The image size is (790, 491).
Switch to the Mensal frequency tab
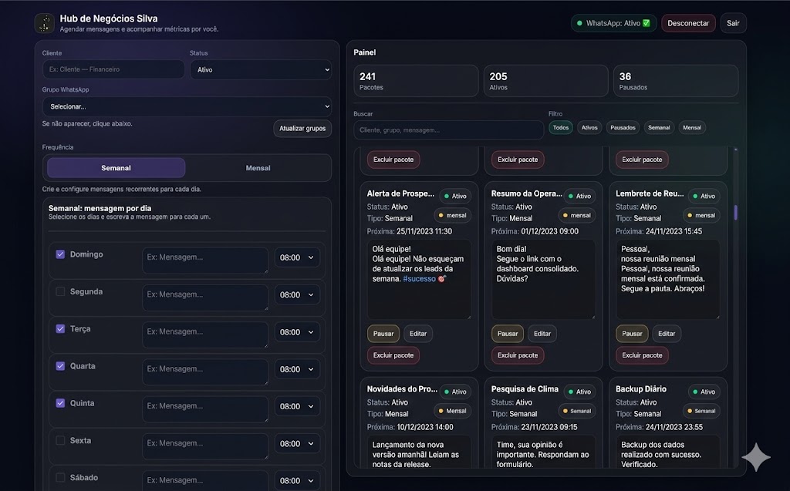(x=257, y=167)
